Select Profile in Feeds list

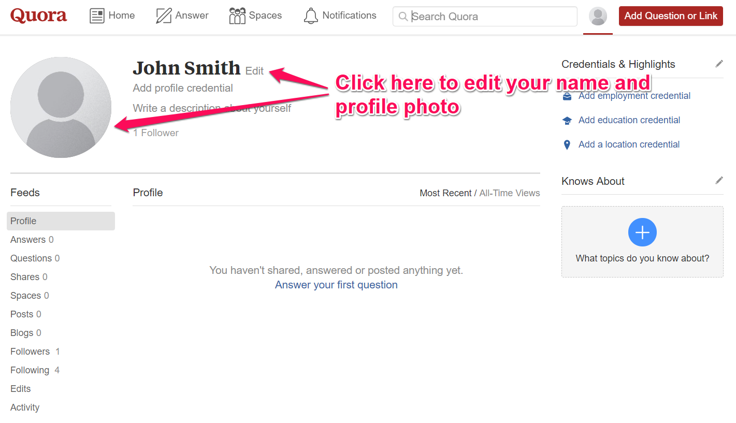click(61, 221)
